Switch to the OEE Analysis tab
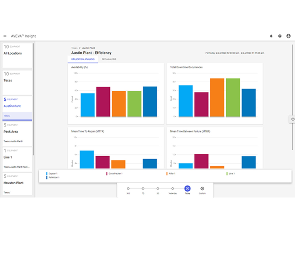 click(x=109, y=59)
